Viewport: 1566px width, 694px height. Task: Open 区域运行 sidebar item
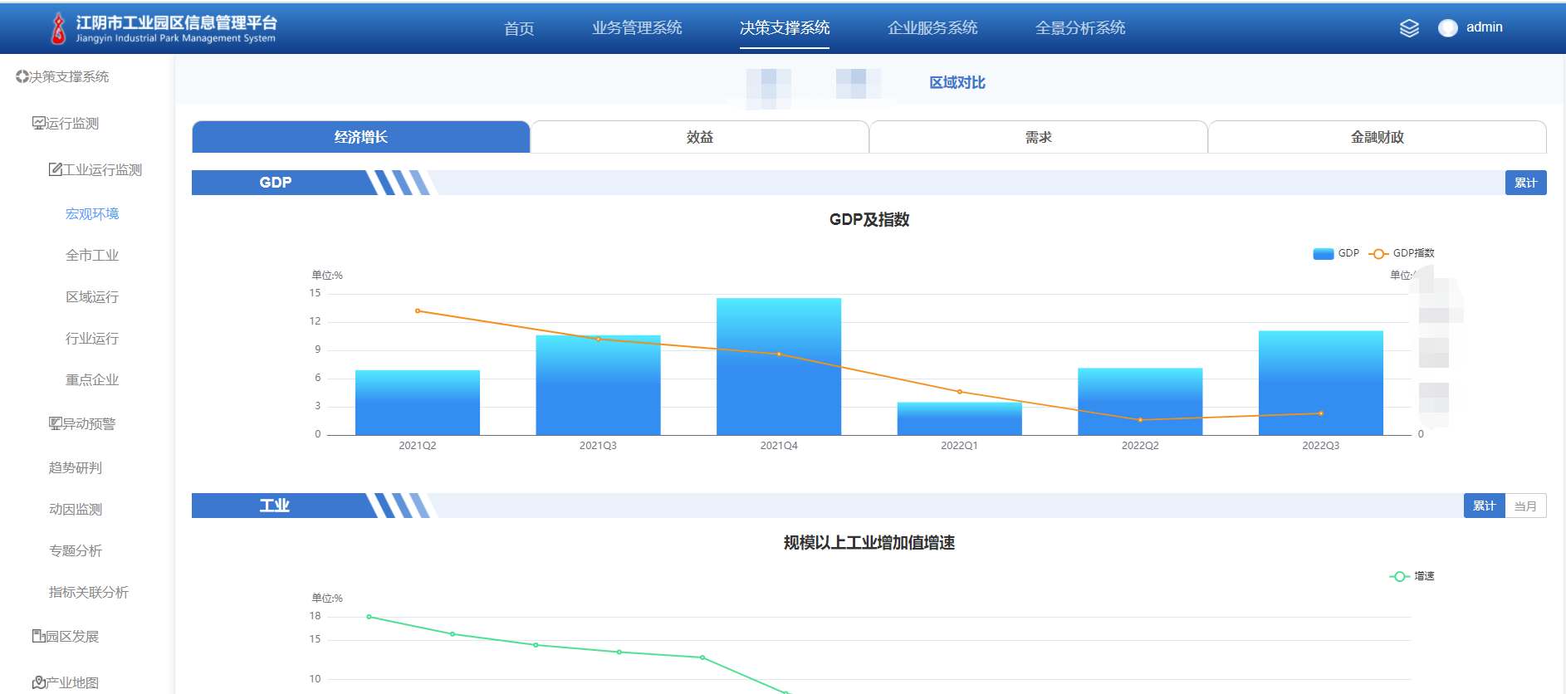[92, 296]
